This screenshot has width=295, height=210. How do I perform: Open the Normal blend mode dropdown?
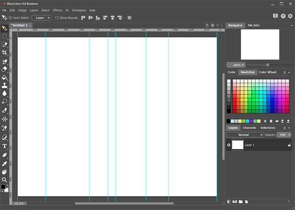click(245, 135)
